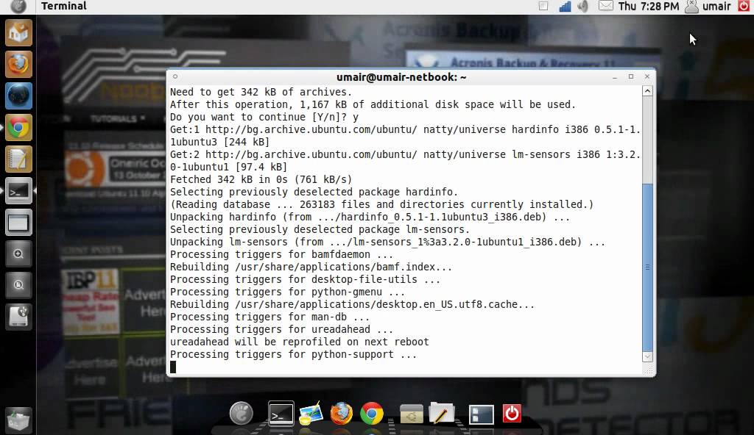The width and height of the screenshot is (754, 435).
Task: Click "Processing triggers for python-gmenu ..." line
Action: coord(287,292)
